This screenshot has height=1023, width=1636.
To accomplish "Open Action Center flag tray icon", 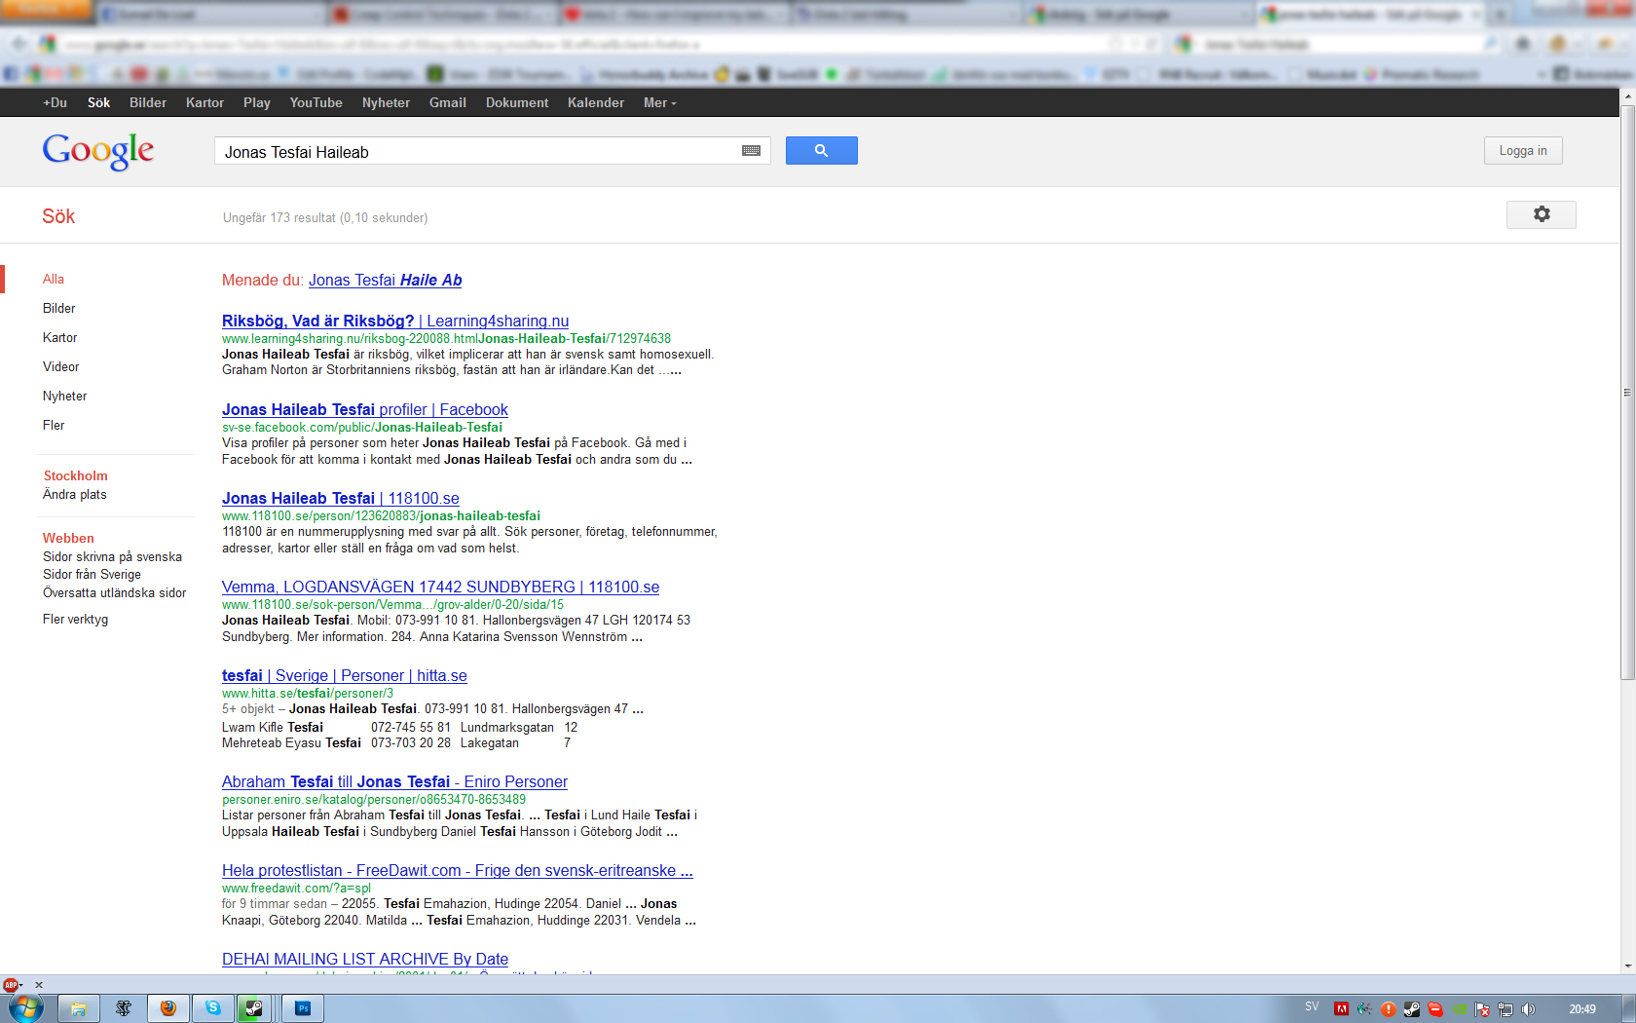I will [x=1482, y=1009].
